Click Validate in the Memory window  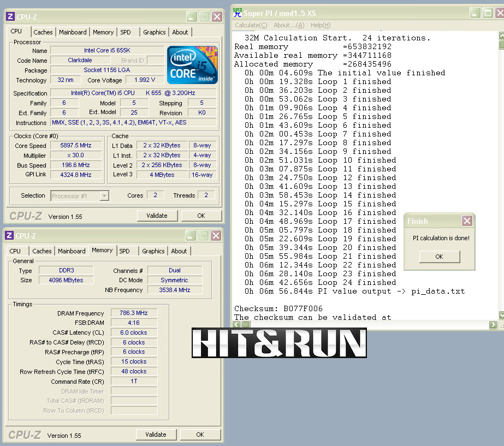click(156, 435)
